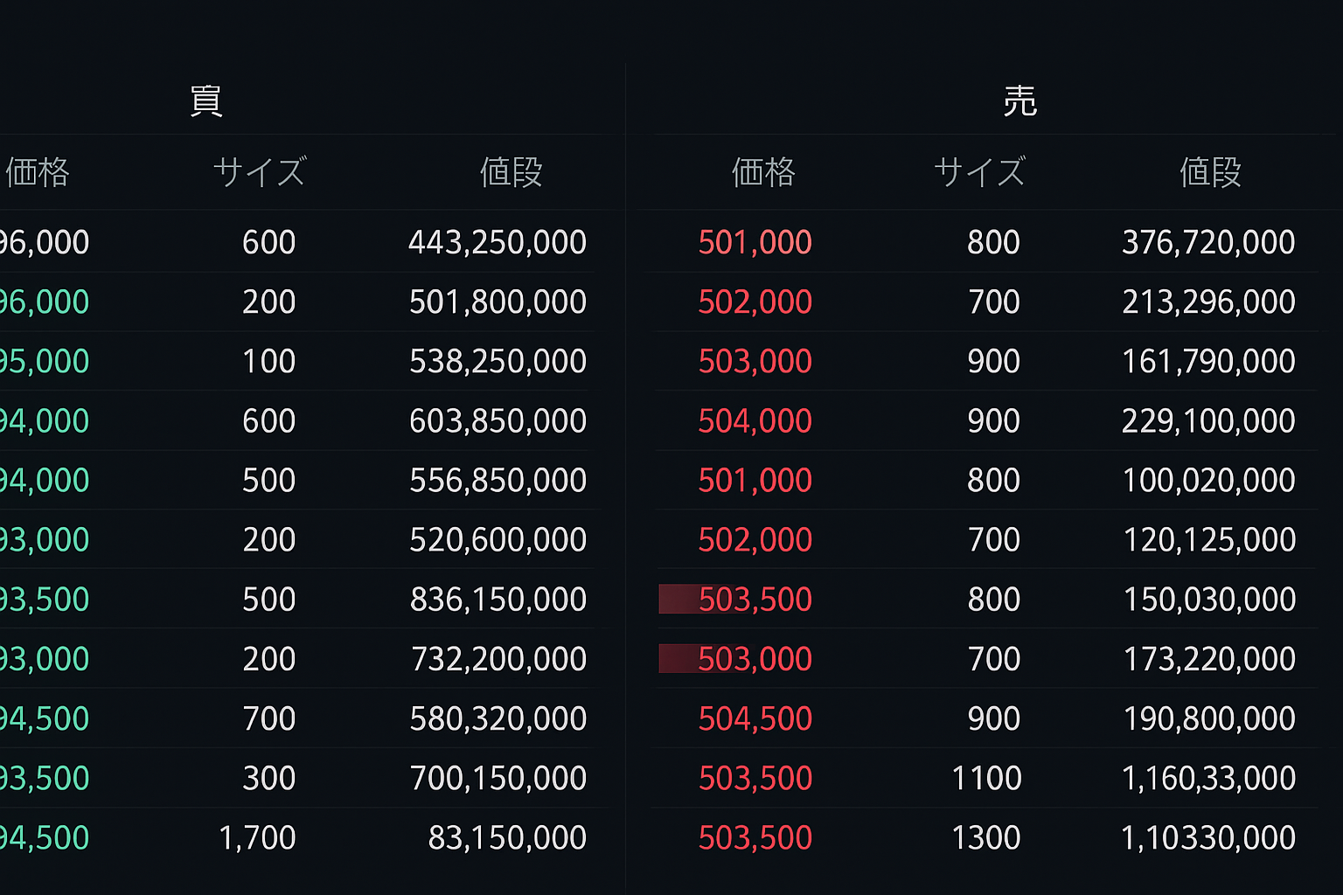Click the 501,800,000 bid value

(x=497, y=302)
